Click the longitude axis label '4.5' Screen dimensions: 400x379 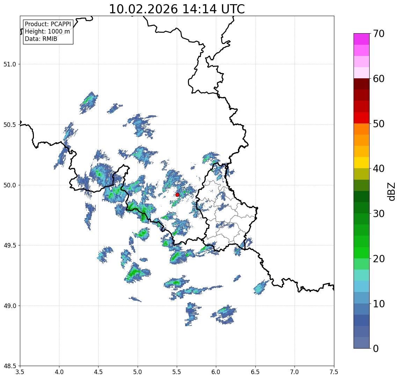click(x=99, y=372)
